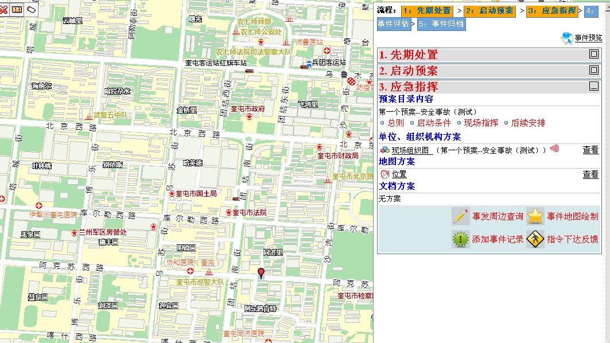
Task: Select the ruler distance measure tool
Action: (x=17, y=10)
